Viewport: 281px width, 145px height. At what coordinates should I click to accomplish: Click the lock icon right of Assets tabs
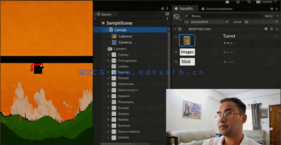pos(272,9)
